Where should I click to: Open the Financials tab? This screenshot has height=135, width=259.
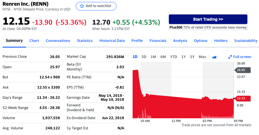158,40
